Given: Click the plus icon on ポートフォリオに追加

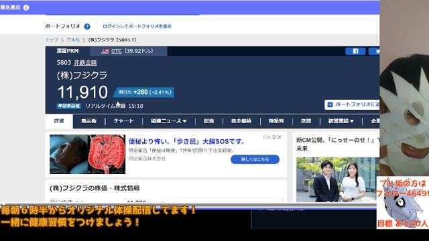Looking at the screenshot, I should [330, 104].
